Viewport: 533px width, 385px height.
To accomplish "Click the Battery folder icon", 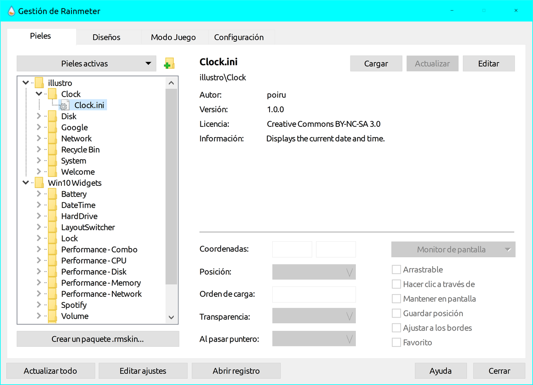I will pyautogui.click(x=52, y=194).
